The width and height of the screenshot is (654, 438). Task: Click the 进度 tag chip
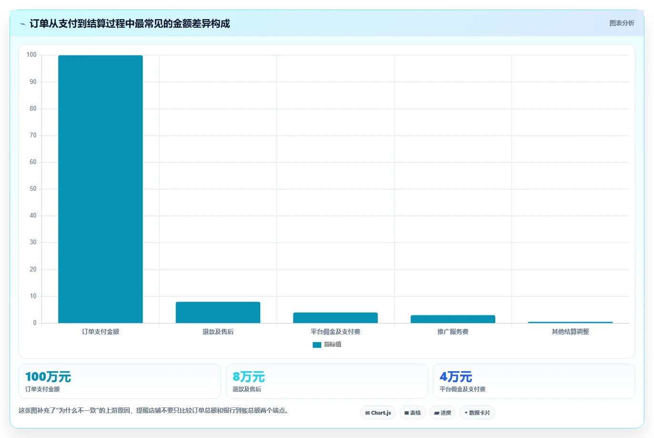click(443, 413)
